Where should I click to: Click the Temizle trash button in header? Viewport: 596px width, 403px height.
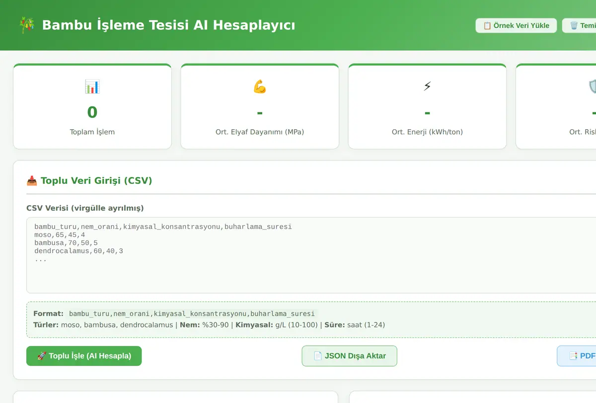coord(580,25)
